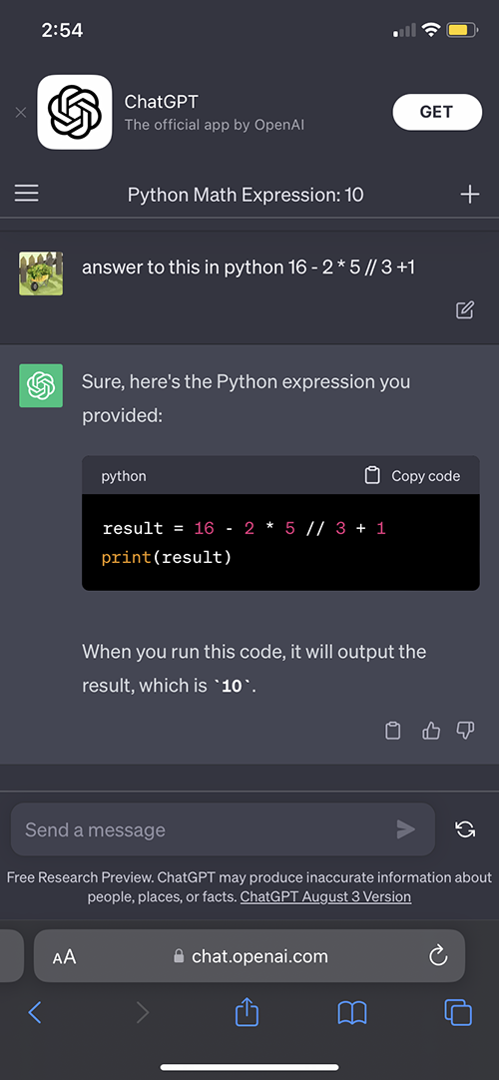
Task: Open the Safari share sheet
Action: tap(247, 1011)
